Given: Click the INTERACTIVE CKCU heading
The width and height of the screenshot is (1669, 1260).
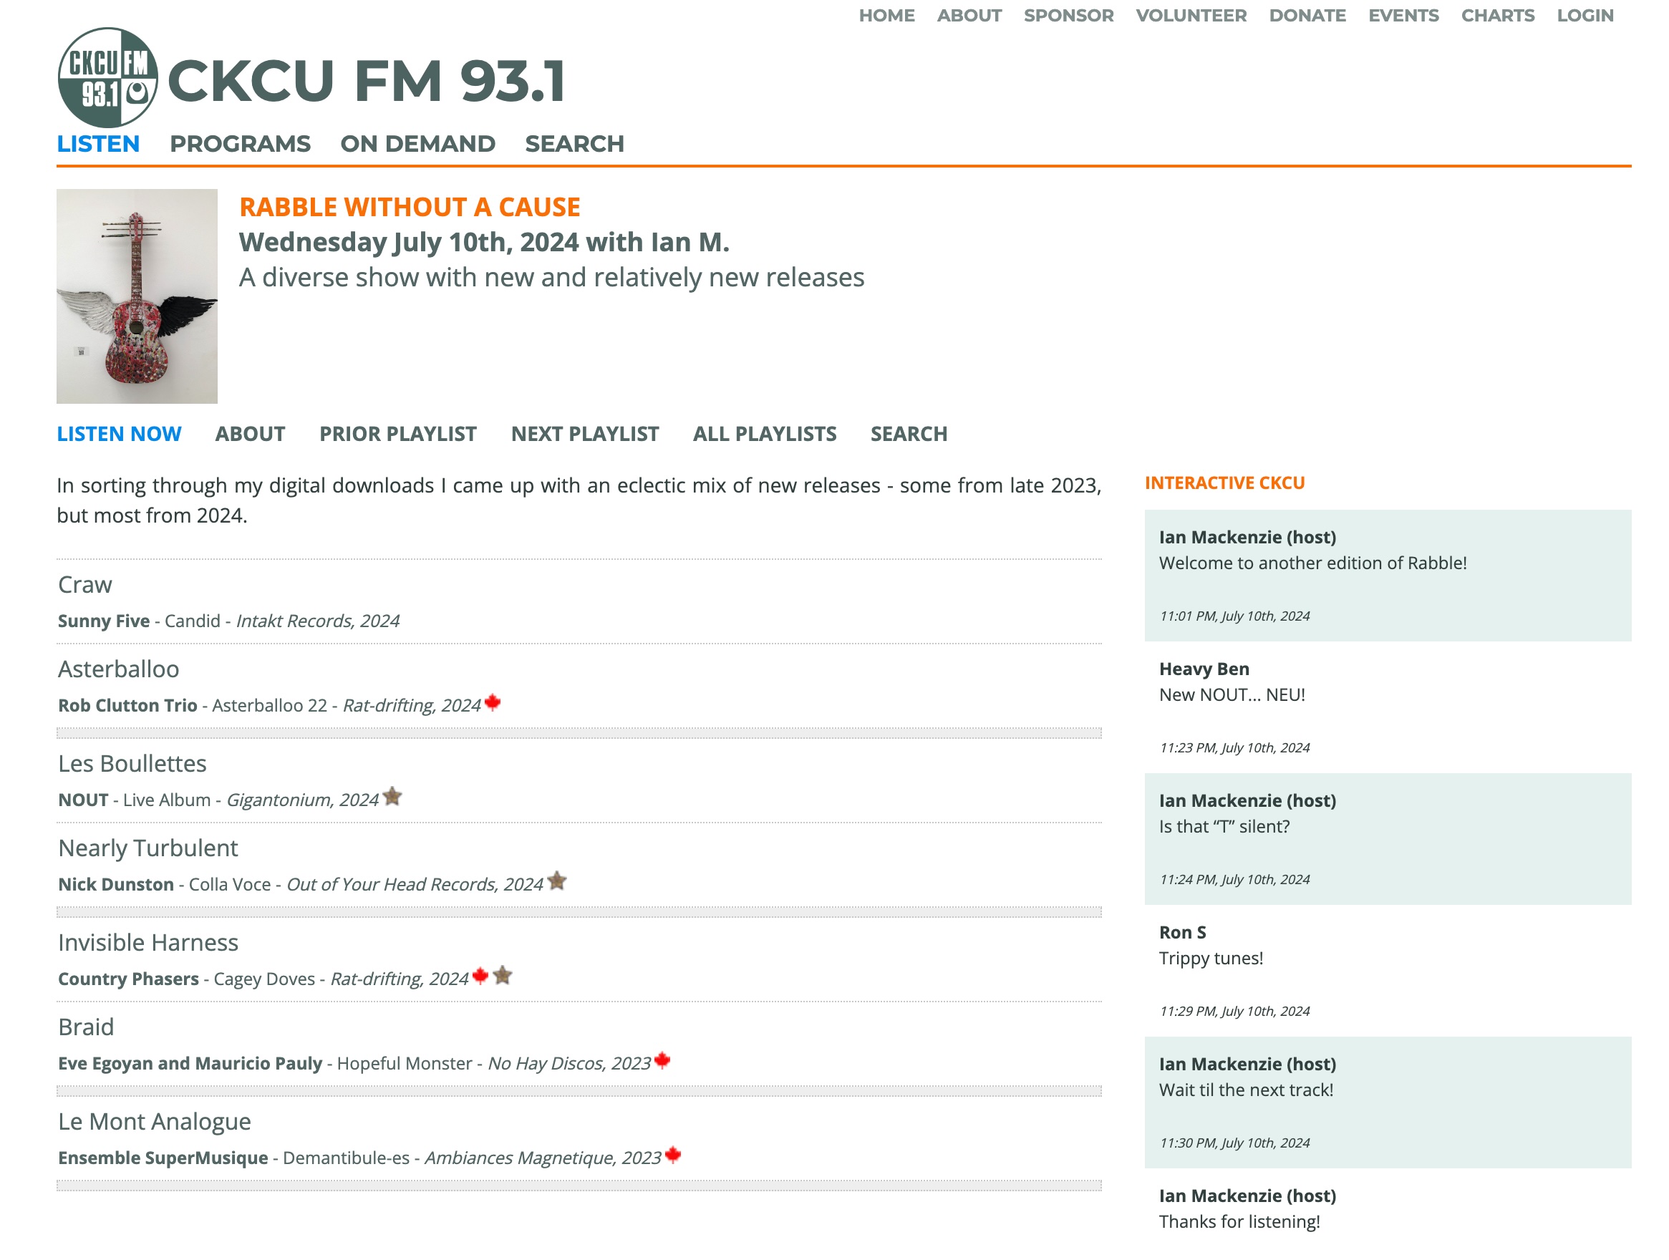Looking at the screenshot, I should point(1224,483).
